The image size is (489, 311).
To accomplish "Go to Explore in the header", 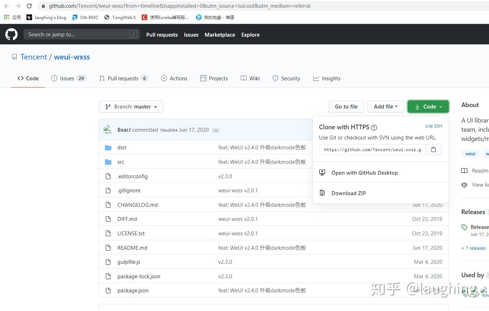I will tap(250, 35).
